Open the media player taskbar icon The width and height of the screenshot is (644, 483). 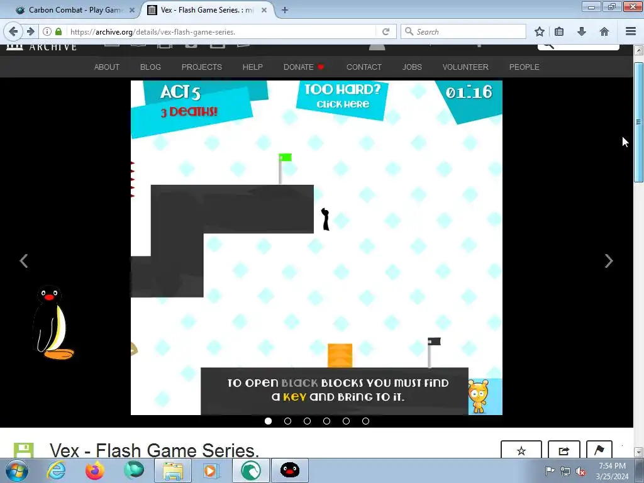[211, 470]
